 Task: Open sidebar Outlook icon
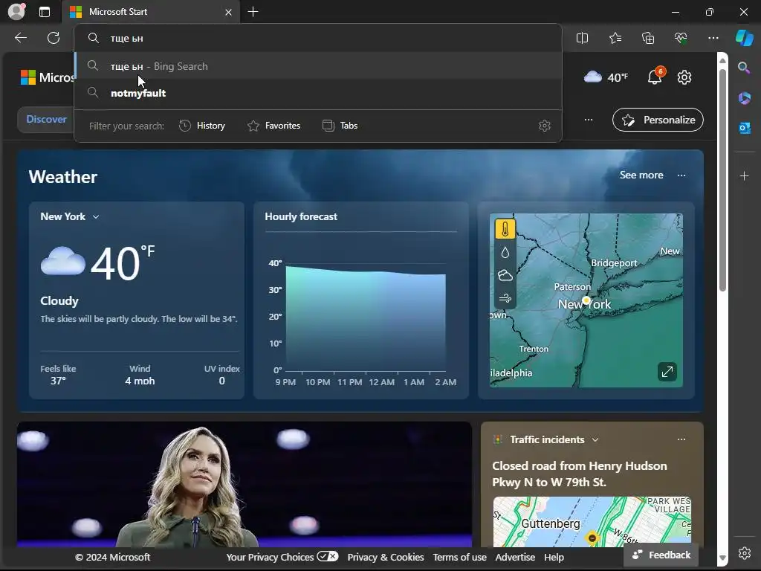[x=744, y=128]
